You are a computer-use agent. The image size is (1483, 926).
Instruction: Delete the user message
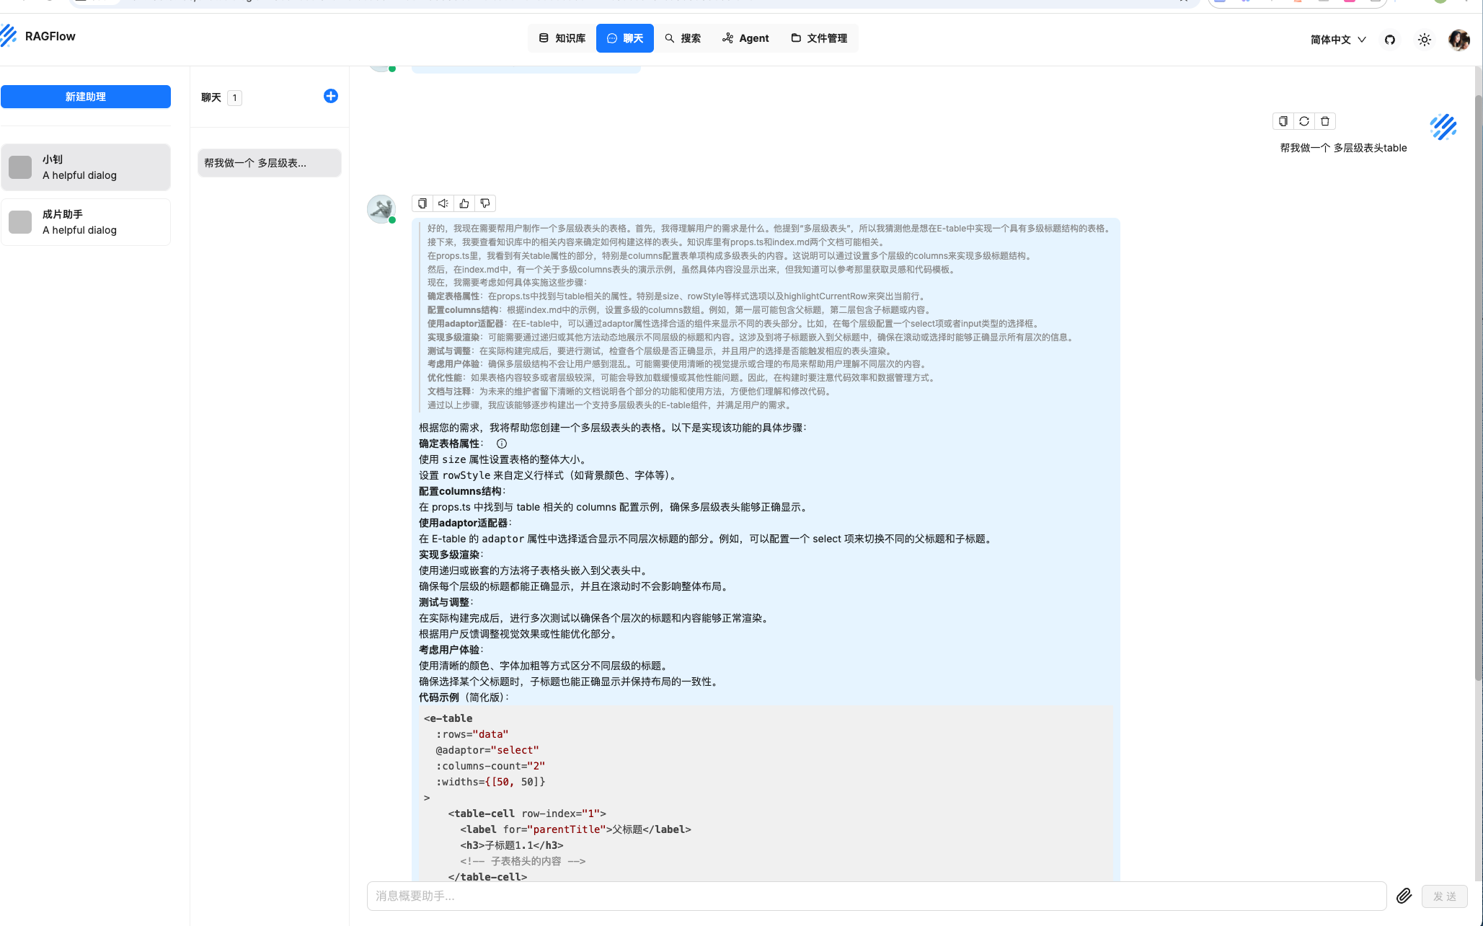pyautogui.click(x=1325, y=121)
